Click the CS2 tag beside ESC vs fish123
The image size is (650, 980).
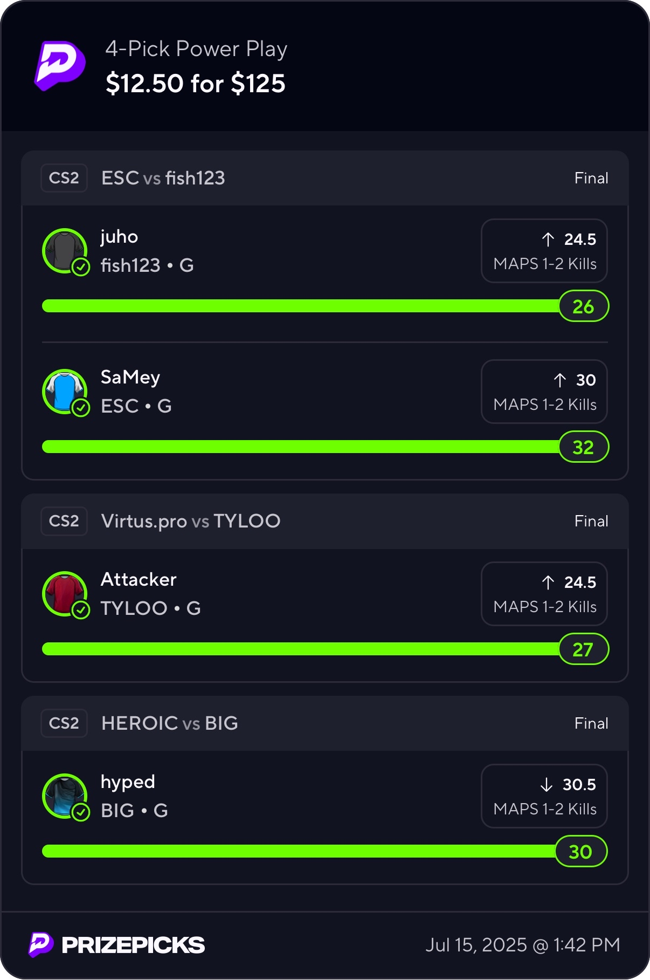coord(64,178)
